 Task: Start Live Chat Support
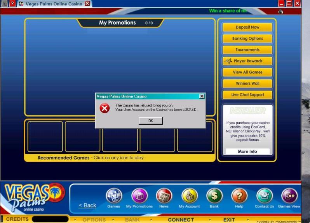tap(247, 94)
